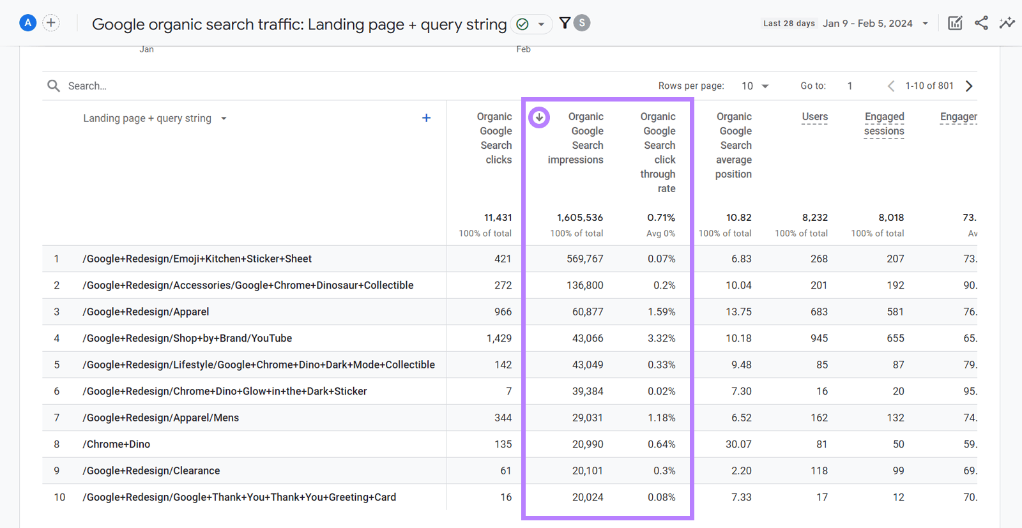Viewport: 1022px width, 528px height.
Task: Click the Thank+You+Greeting+Card landing page row
Action: tap(240, 497)
